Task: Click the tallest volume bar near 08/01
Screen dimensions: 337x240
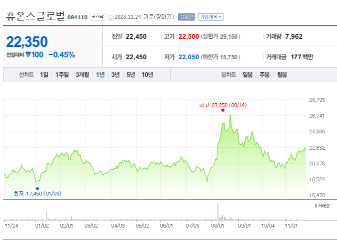Action: (x=218, y=211)
